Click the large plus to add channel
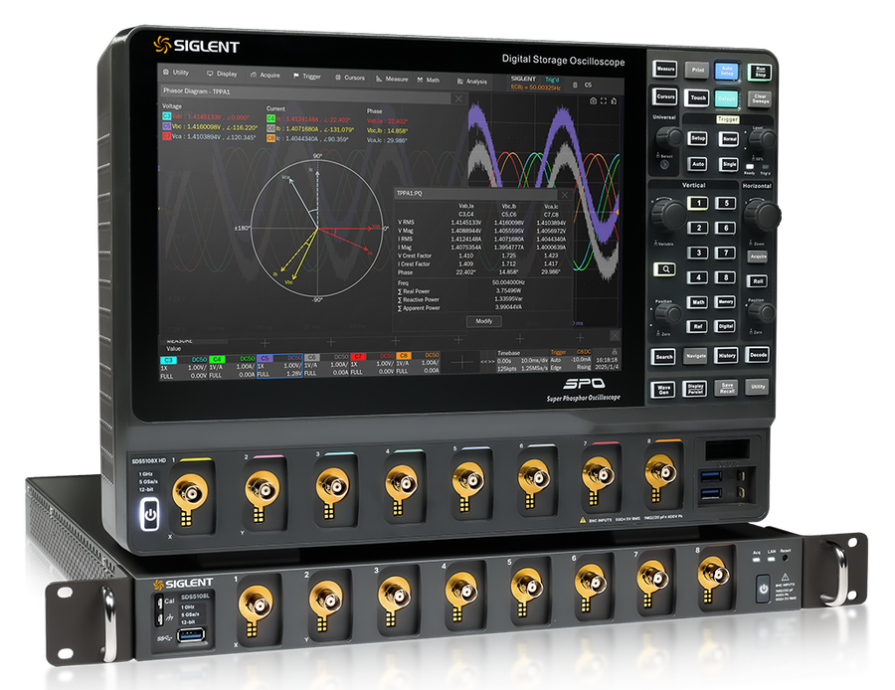 [x=461, y=363]
